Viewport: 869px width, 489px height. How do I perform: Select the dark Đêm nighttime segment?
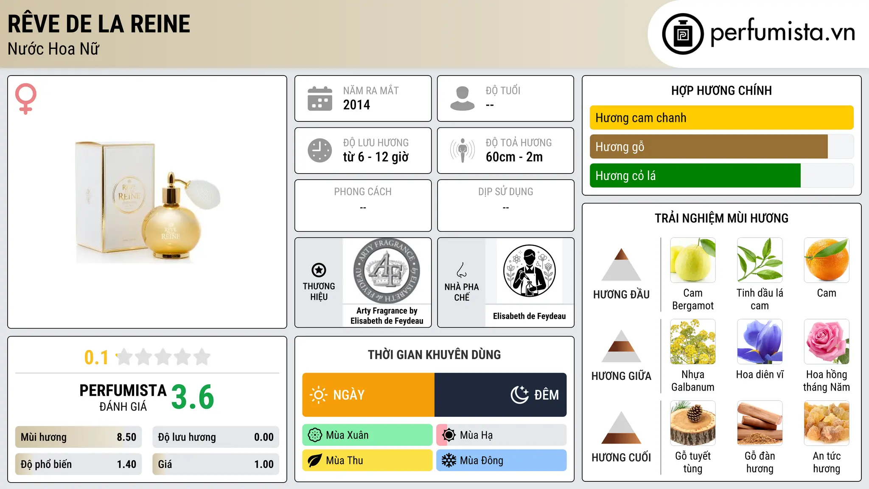501,395
